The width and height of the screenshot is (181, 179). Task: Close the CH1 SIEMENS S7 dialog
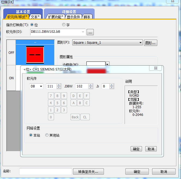156,68
